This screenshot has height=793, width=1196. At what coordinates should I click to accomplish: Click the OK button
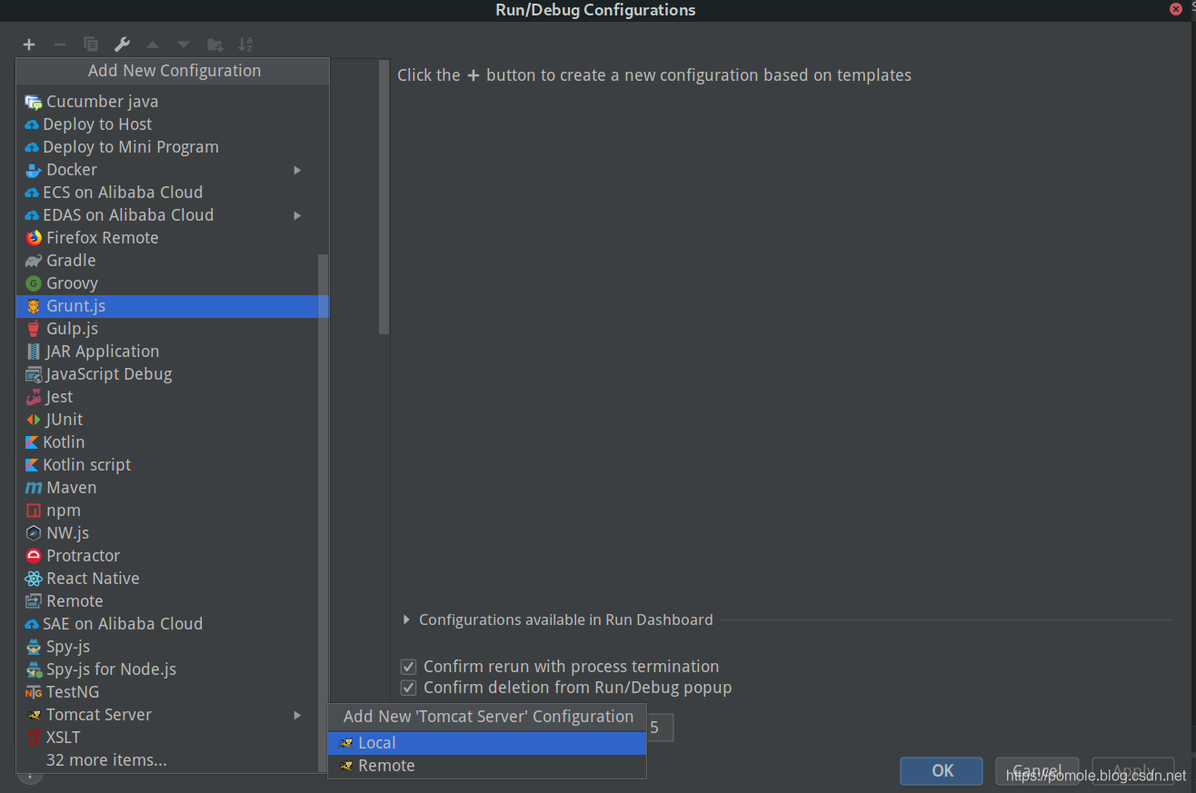click(942, 770)
